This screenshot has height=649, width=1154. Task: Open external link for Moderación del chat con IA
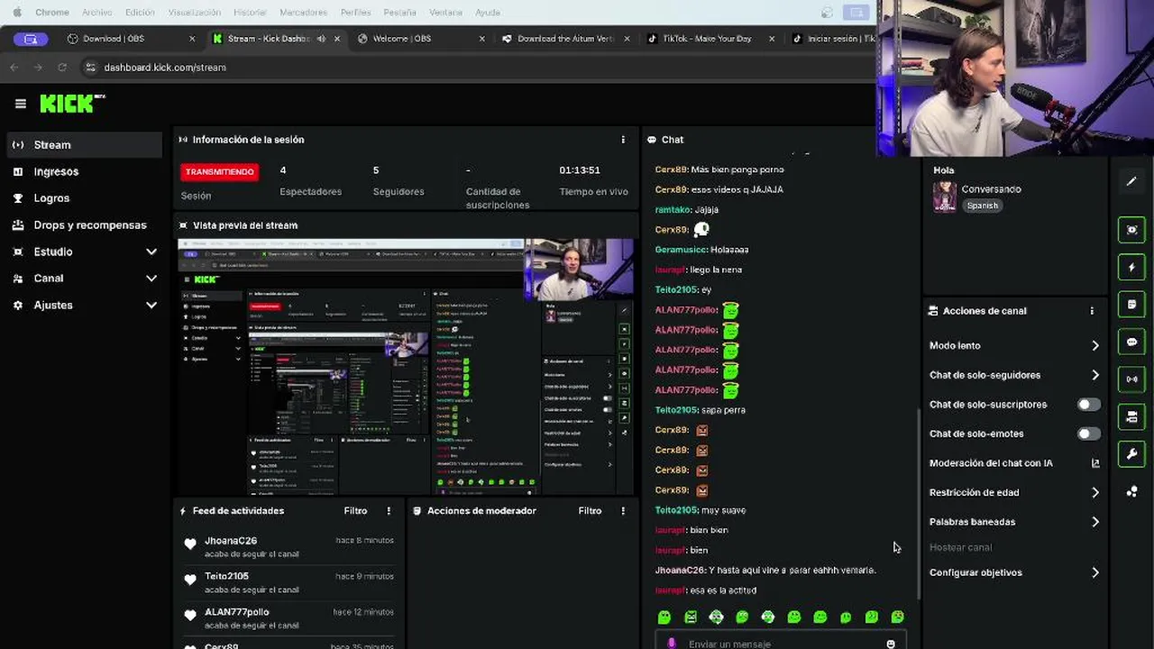(x=1095, y=463)
